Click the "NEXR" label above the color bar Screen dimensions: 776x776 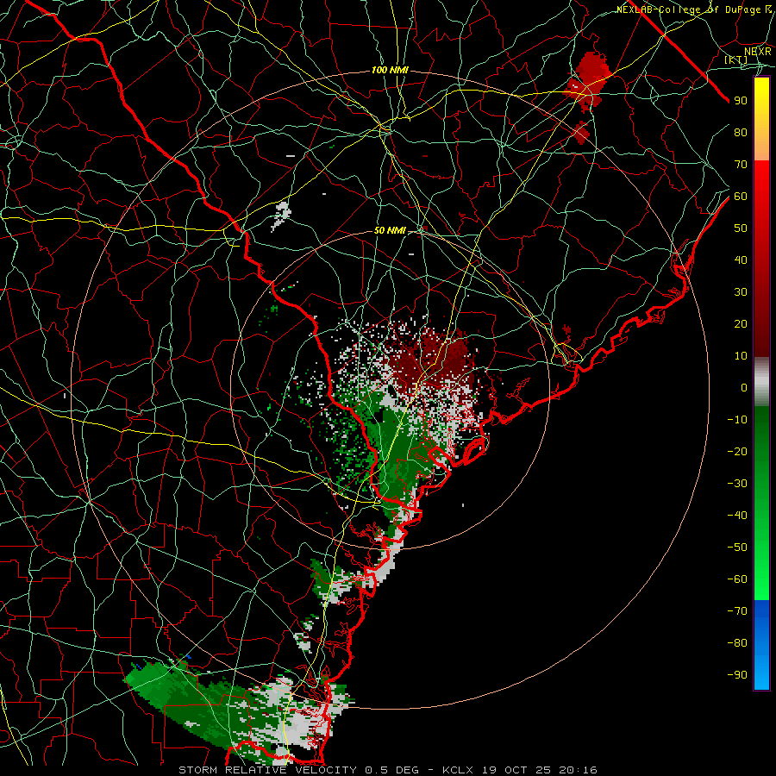click(x=757, y=52)
